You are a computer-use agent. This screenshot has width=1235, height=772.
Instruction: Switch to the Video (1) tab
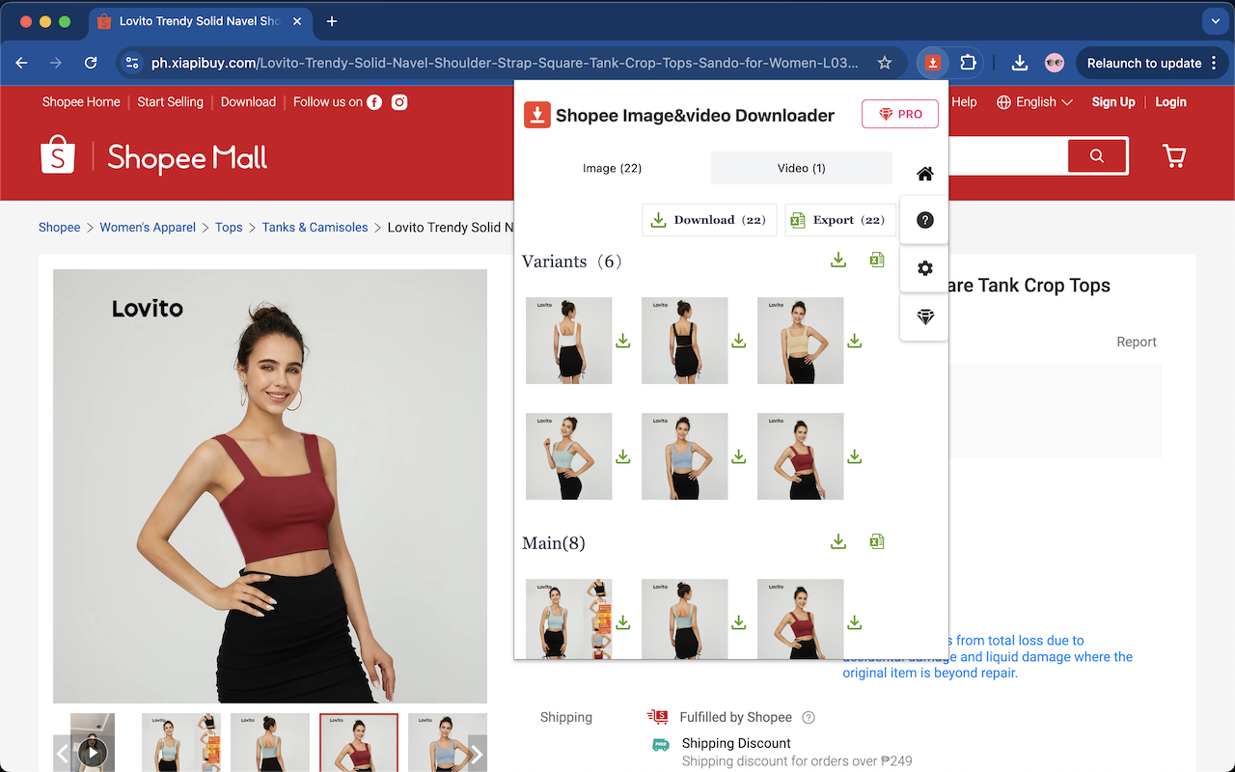tap(801, 168)
